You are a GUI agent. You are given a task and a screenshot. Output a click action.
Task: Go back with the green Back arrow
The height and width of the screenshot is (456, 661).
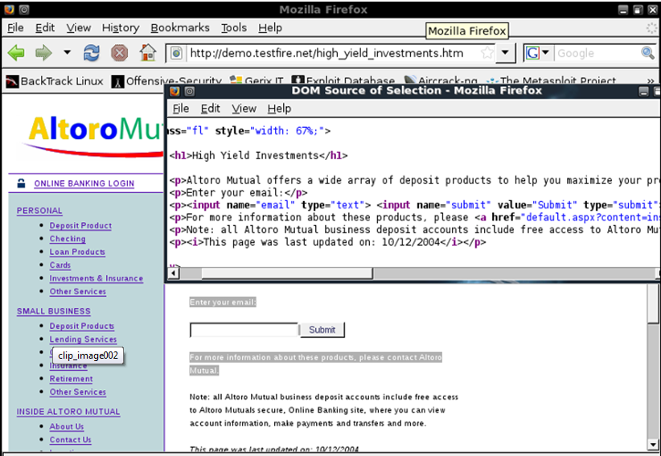click(x=16, y=53)
